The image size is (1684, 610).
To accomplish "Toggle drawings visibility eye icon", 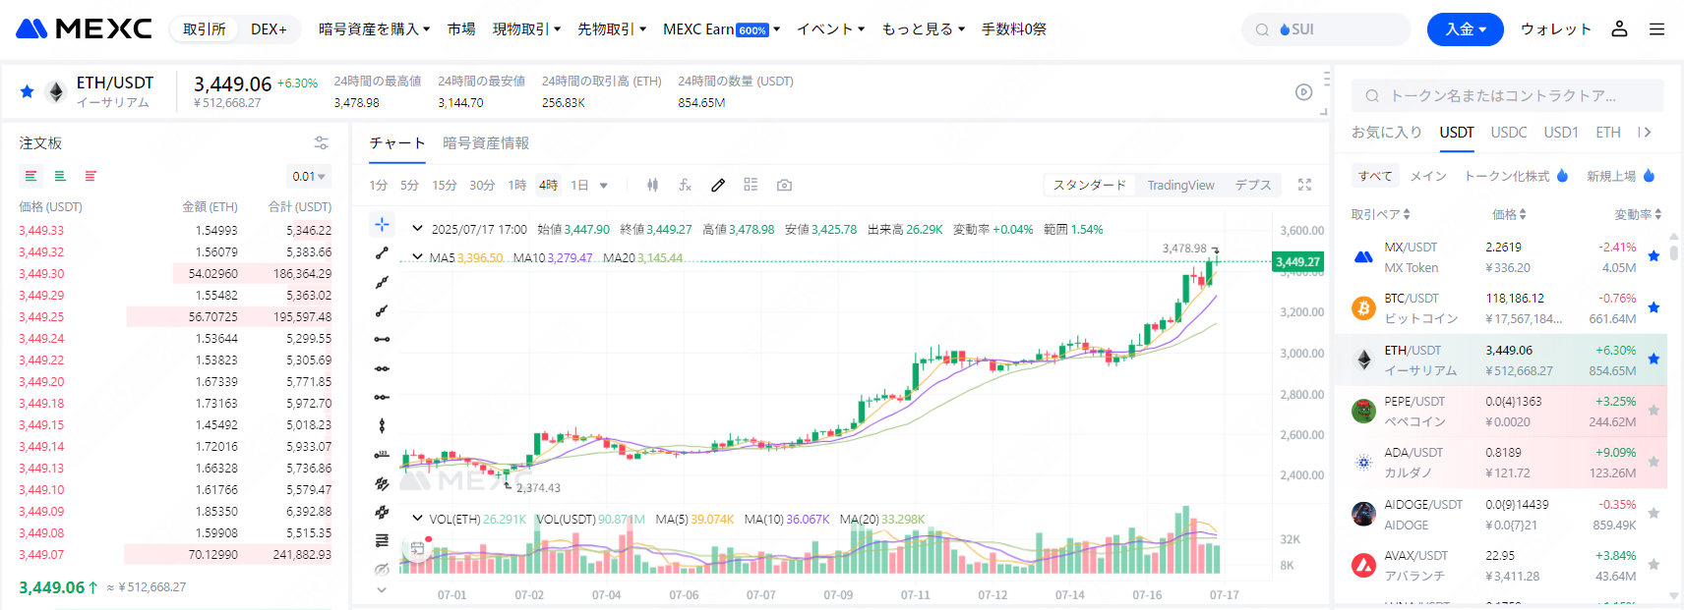I will point(382,569).
